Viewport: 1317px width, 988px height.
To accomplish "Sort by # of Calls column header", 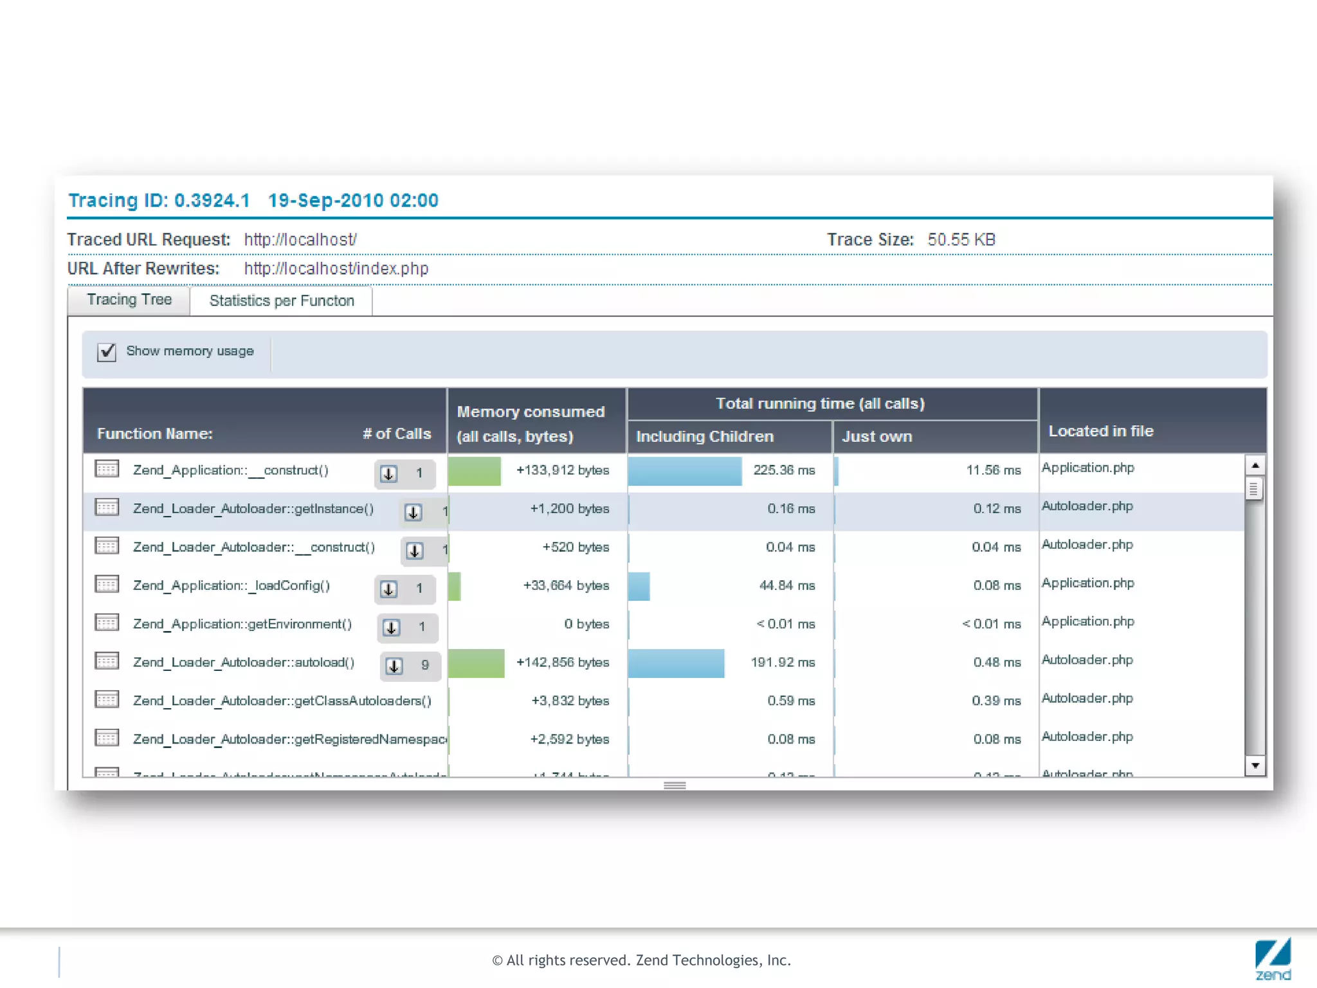I will click(397, 434).
